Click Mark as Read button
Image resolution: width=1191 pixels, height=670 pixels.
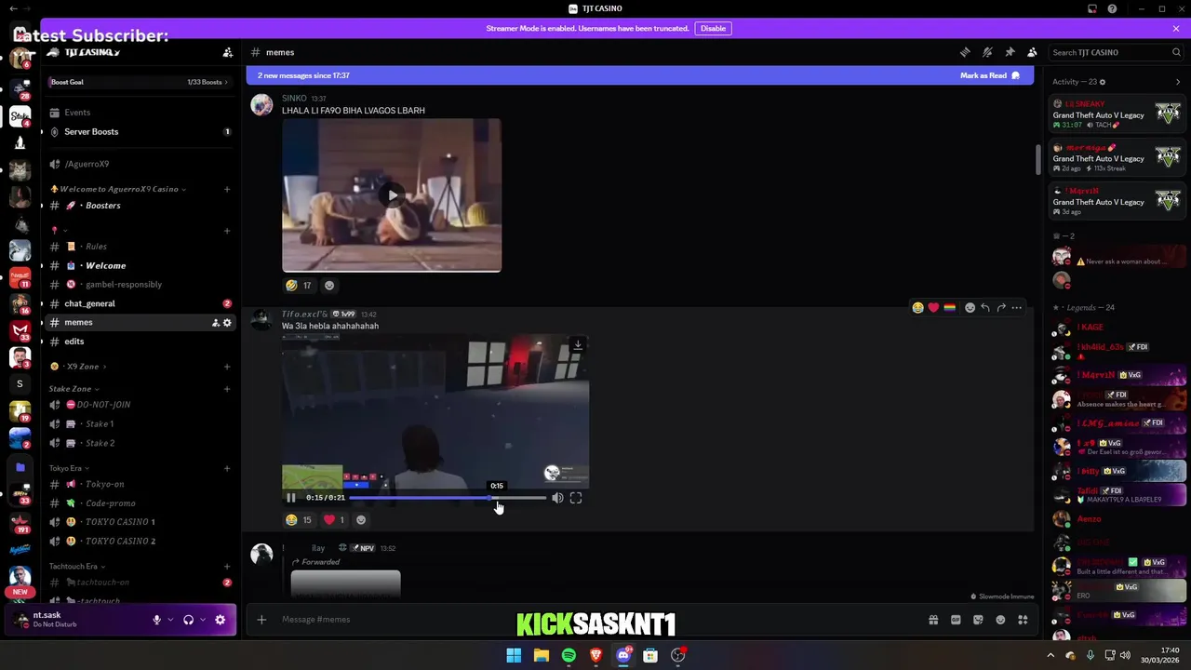[x=989, y=75]
